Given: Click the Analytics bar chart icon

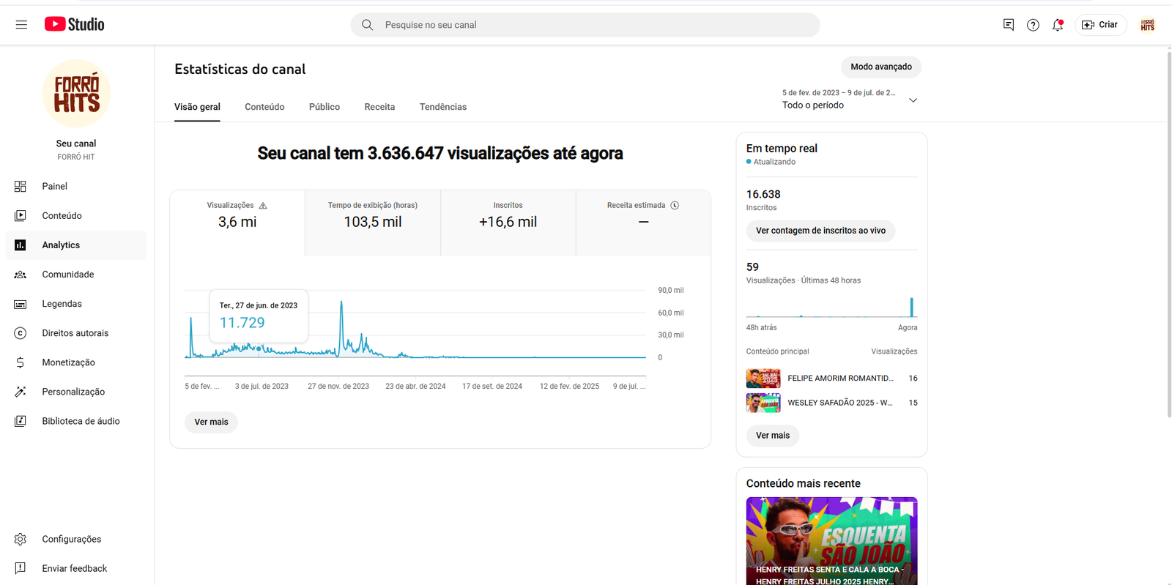Looking at the screenshot, I should [21, 245].
